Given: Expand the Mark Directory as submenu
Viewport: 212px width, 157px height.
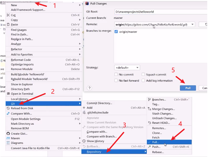Looking at the screenshot, I should coord(44,124).
